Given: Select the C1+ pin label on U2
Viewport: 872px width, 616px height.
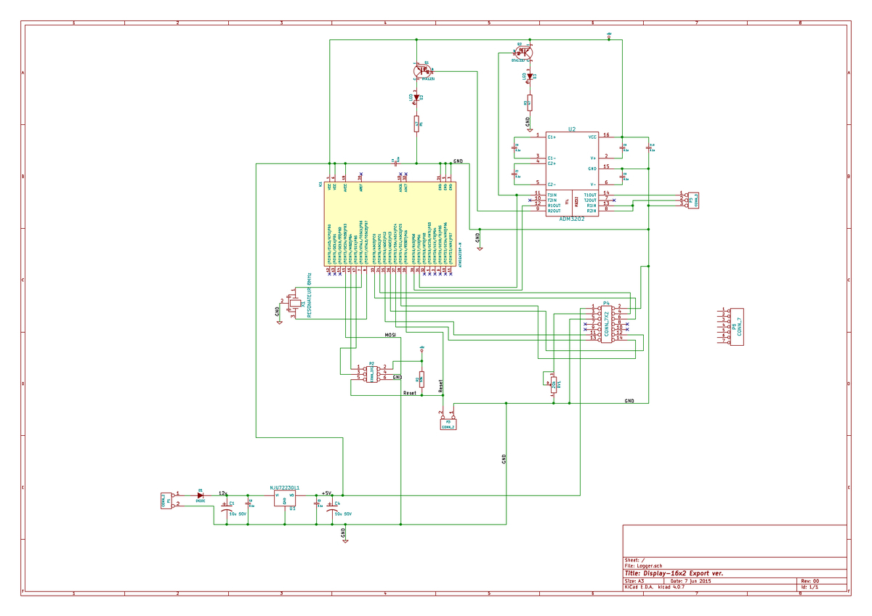Looking at the screenshot, I should [x=552, y=136].
